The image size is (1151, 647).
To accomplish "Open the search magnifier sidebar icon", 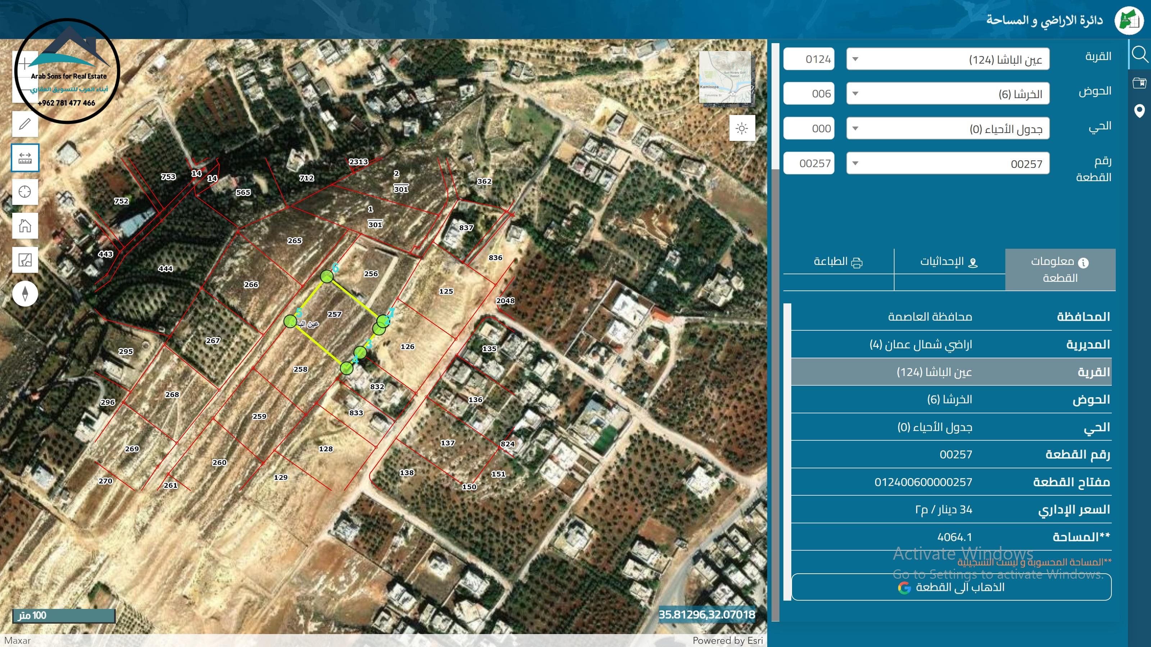I will coord(1139,55).
